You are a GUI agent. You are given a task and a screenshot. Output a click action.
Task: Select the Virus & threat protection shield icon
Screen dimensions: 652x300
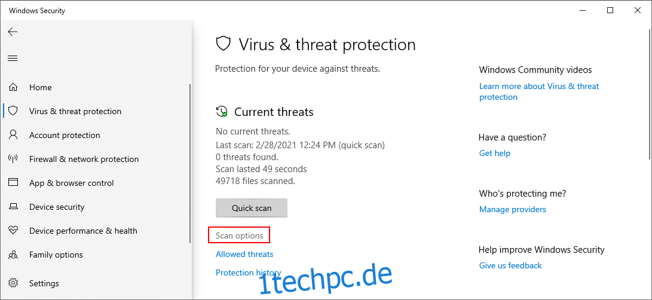point(13,111)
